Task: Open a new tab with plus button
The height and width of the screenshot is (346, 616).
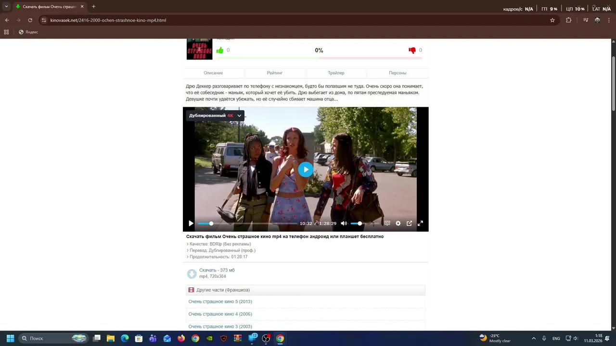Action: point(93,7)
